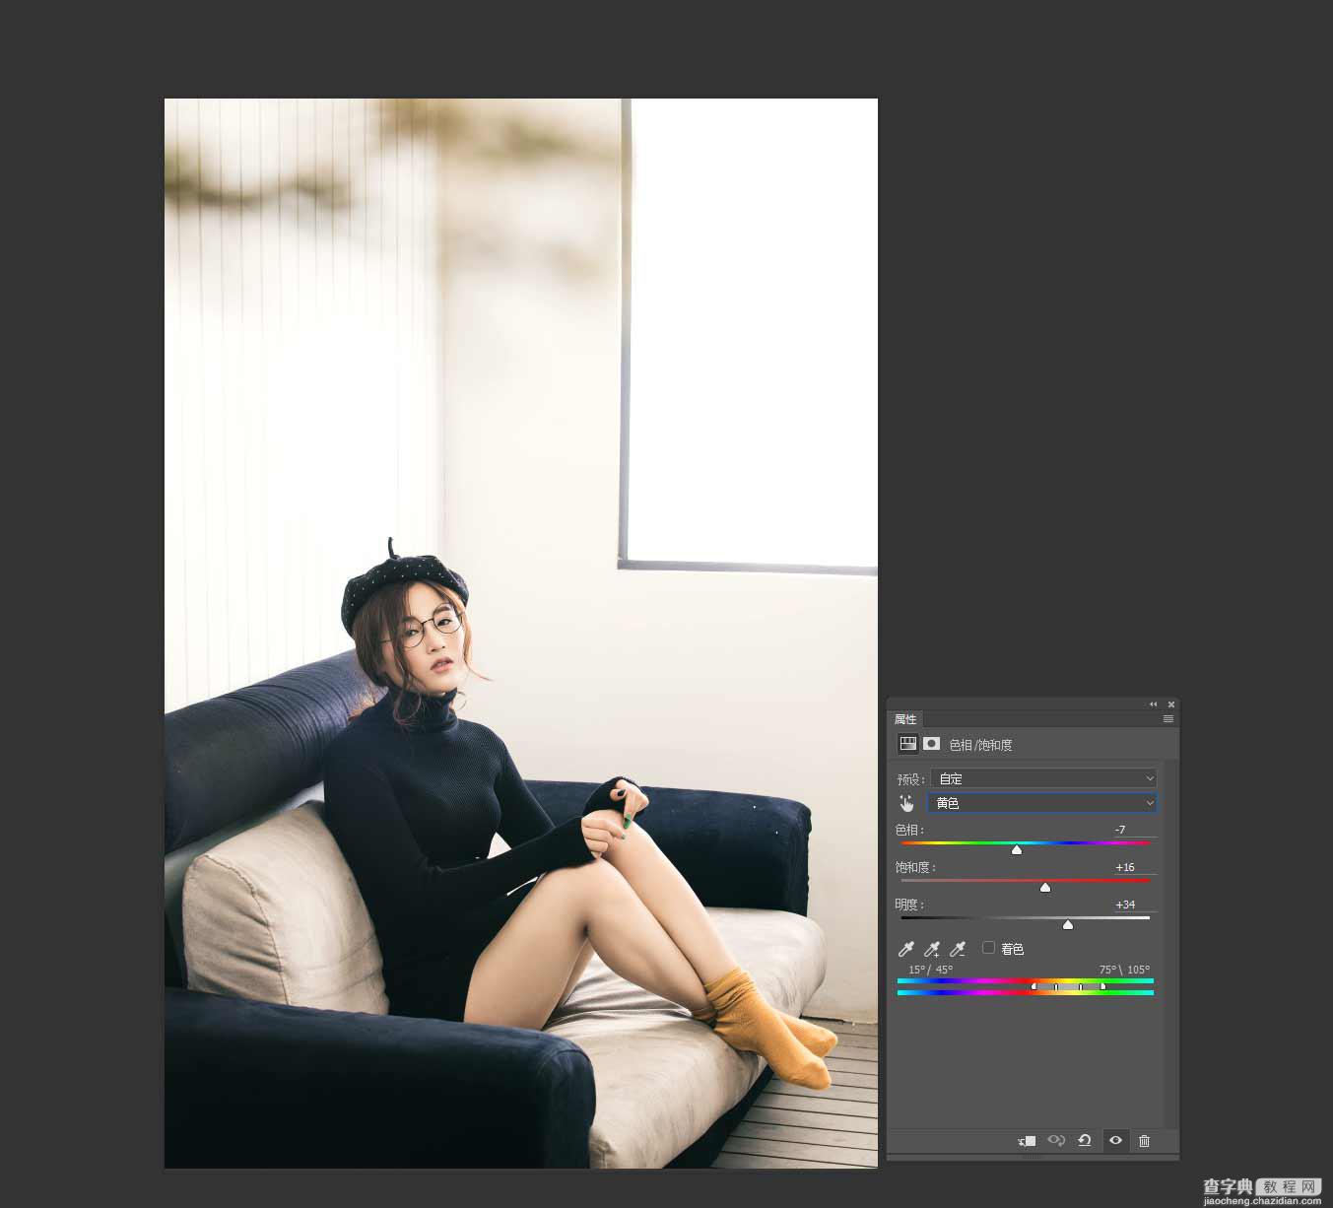Click the 饱和度 saturation slider handle
This screenshot has width=1333, height=1208.
(1045, 887)
